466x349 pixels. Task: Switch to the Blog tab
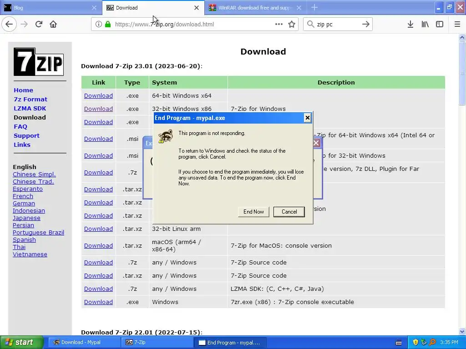click(x=51, y=8)
